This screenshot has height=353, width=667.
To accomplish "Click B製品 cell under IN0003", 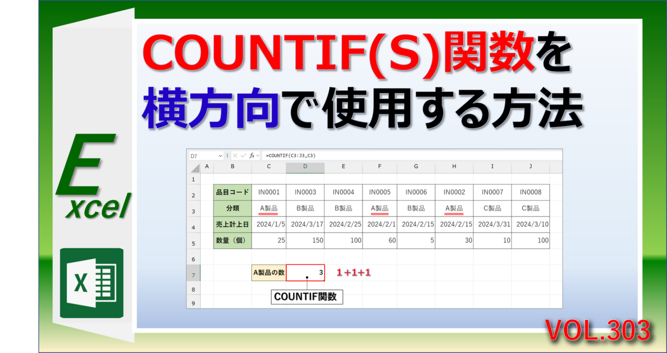I will [x=305, y=208].
